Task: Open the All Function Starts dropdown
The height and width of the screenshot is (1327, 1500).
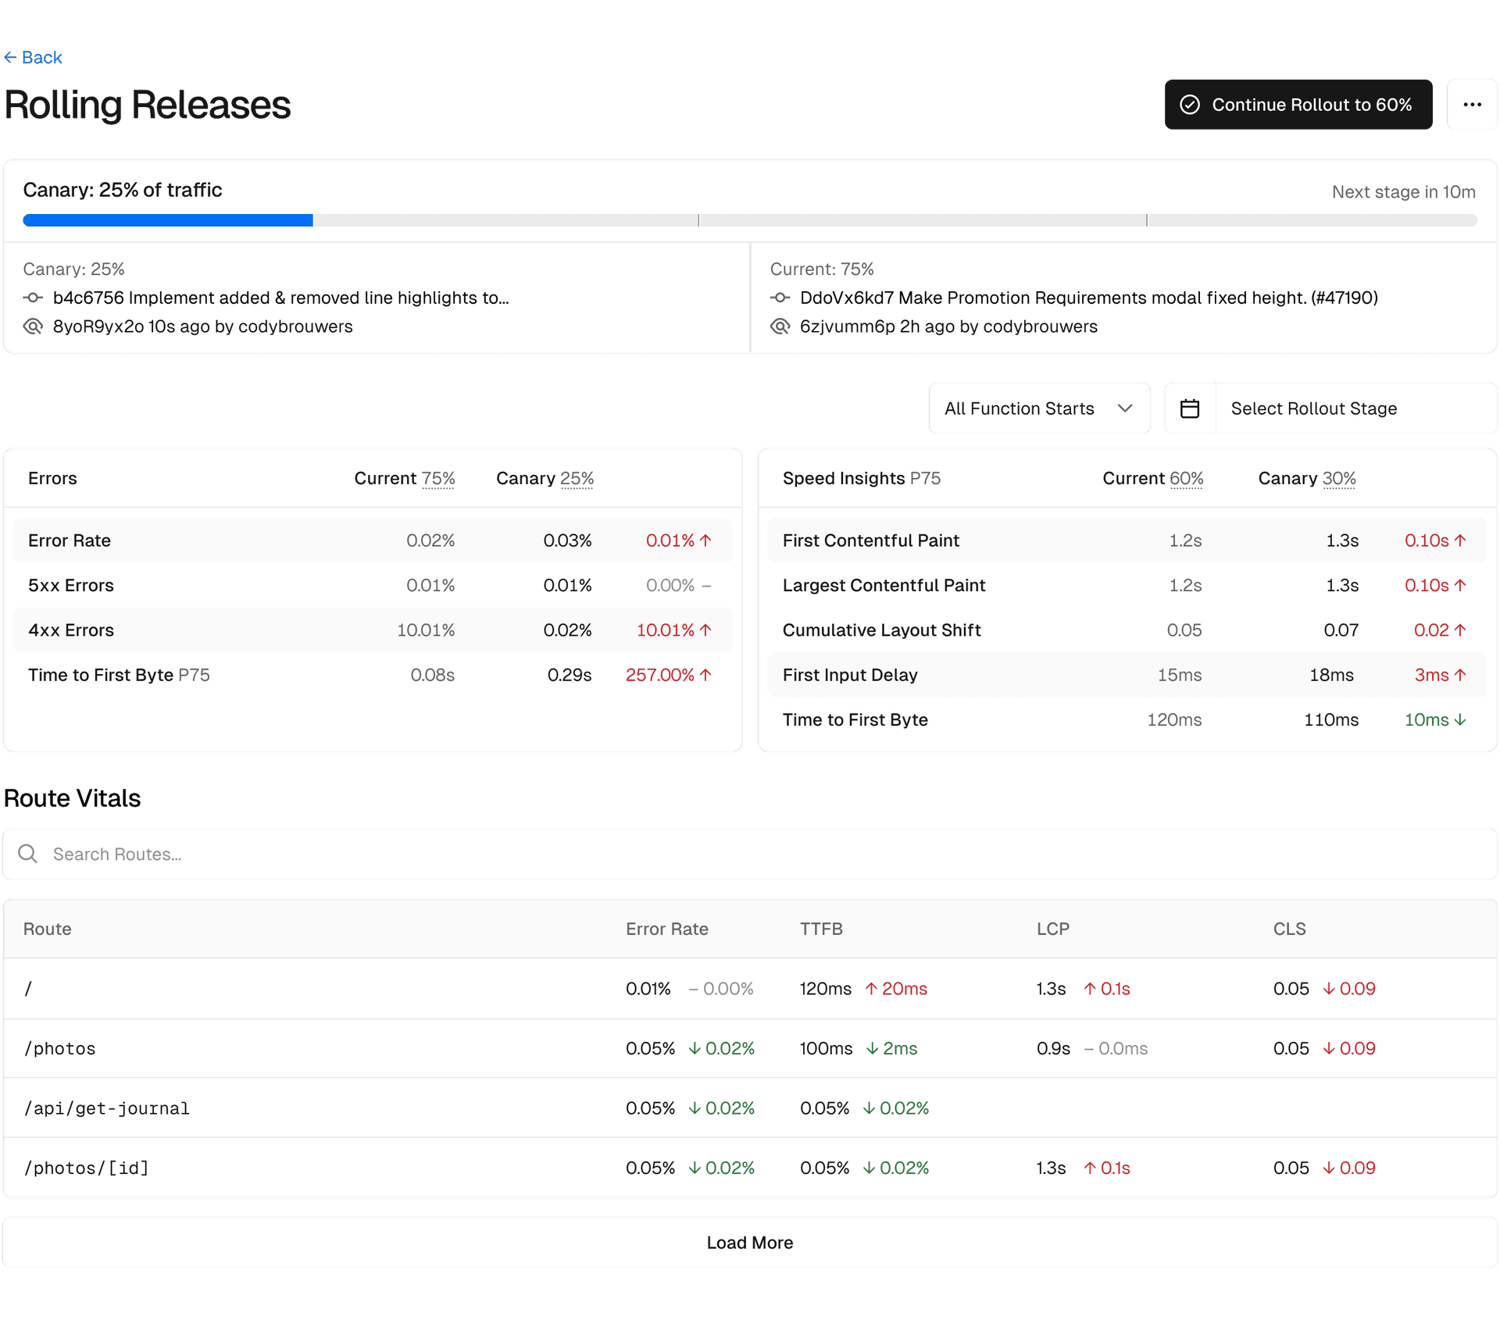Action: [1038, 408]
